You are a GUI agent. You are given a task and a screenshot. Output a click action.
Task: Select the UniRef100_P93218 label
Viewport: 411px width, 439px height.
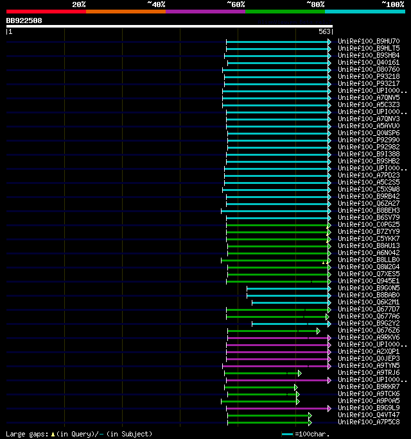click(369, 76)
